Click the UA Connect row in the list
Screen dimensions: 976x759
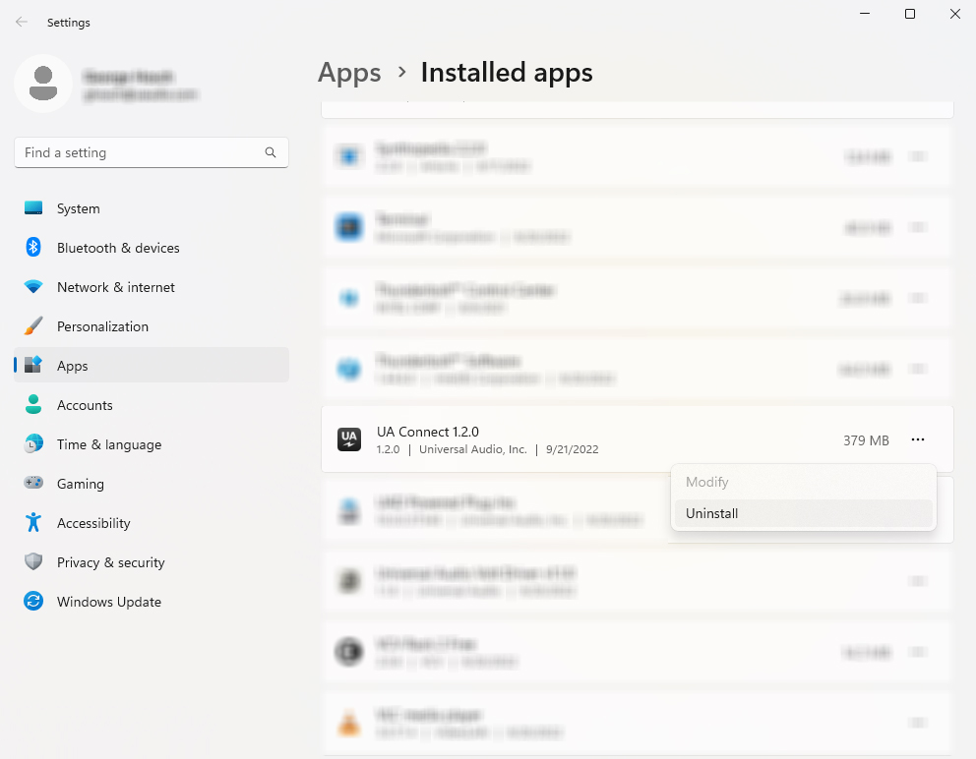pyautogui.click(x=590, y=439)
